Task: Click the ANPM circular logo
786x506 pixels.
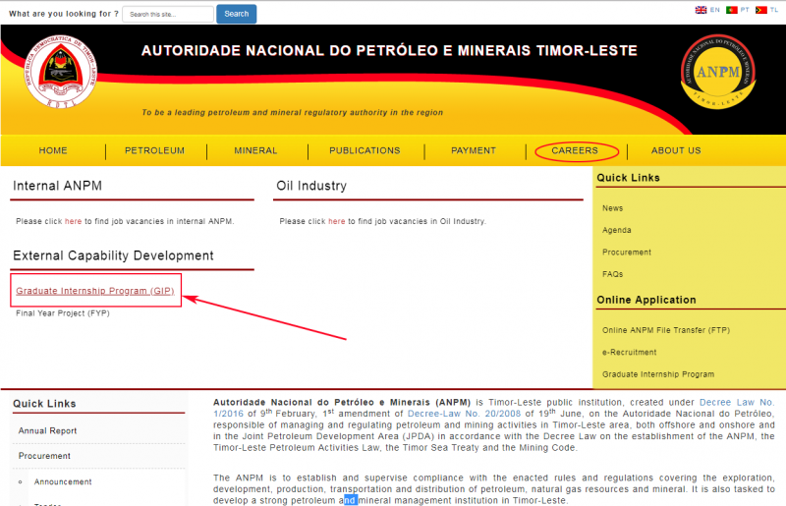Action: click(x=718, y=72)
